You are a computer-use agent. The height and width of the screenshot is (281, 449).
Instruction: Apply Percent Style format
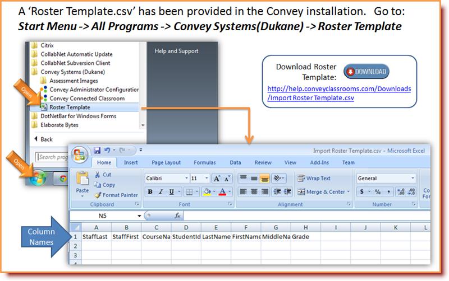[x=378, y=191]
